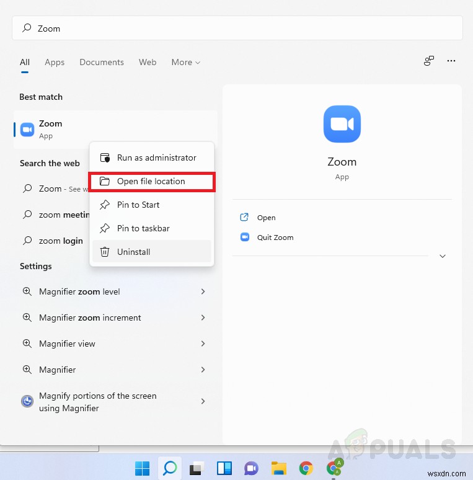Open second Chrome profile icon in taskbar
Screen dimensions: 473x480
pyautogui.click(x=335, y=467)
